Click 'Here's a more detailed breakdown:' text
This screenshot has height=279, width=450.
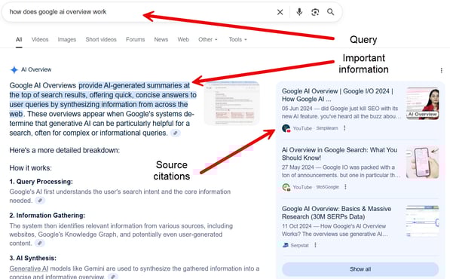click(x=65, y=150)
